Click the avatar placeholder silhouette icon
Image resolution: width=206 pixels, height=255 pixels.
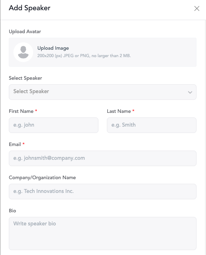(23, 52)
